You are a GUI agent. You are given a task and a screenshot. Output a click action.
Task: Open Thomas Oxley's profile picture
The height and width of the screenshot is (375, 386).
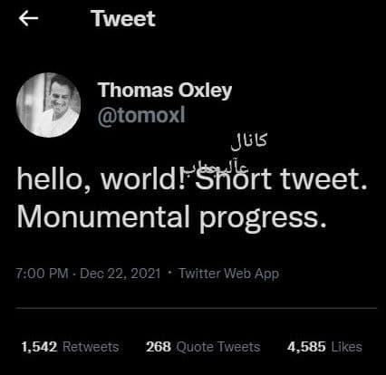[x=48, y=105]
